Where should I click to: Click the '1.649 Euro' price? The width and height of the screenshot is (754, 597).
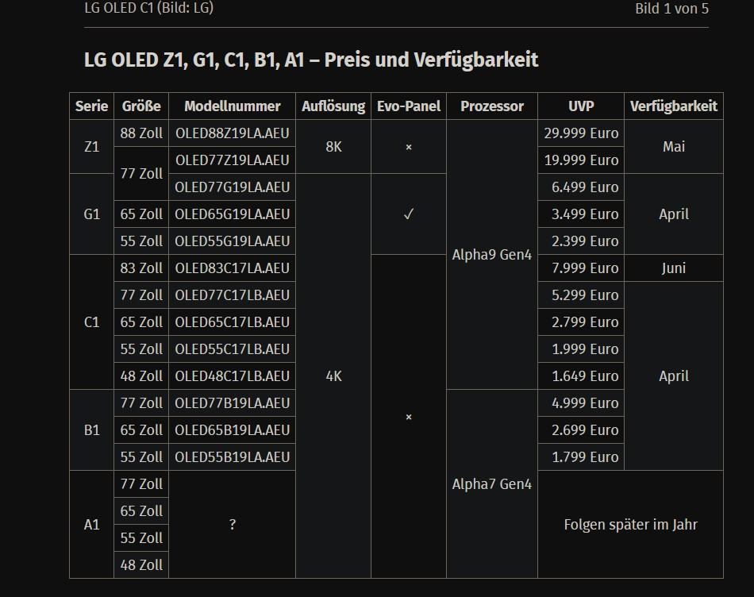[581, 376]
